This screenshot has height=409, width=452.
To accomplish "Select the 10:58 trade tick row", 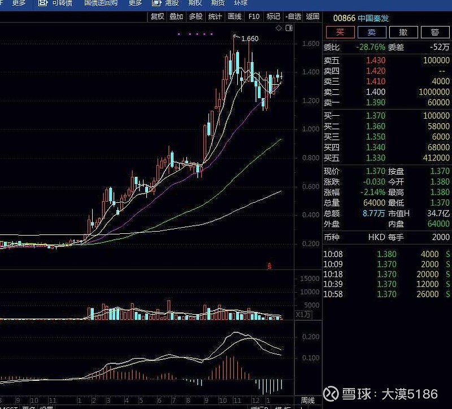I will point(386,294).
